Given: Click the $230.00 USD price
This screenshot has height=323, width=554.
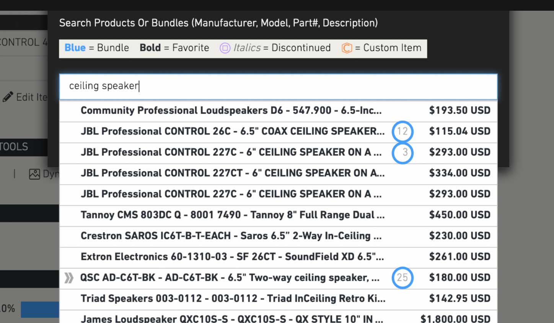Looking at the screenshot, I should (459, 236).
